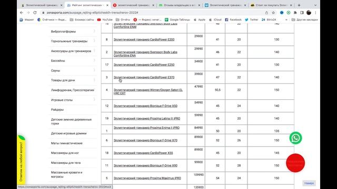Open Proxima Maximus iPRO link
The image size is (337, 189).
tap(147, 178)
